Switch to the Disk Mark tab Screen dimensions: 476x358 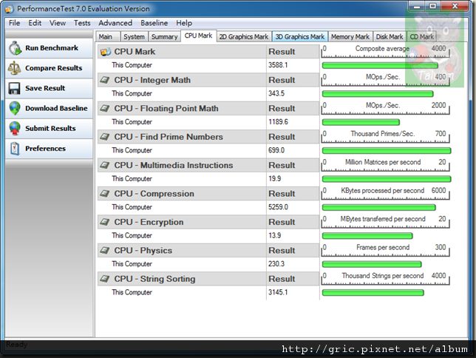click(x=390, y=37)
